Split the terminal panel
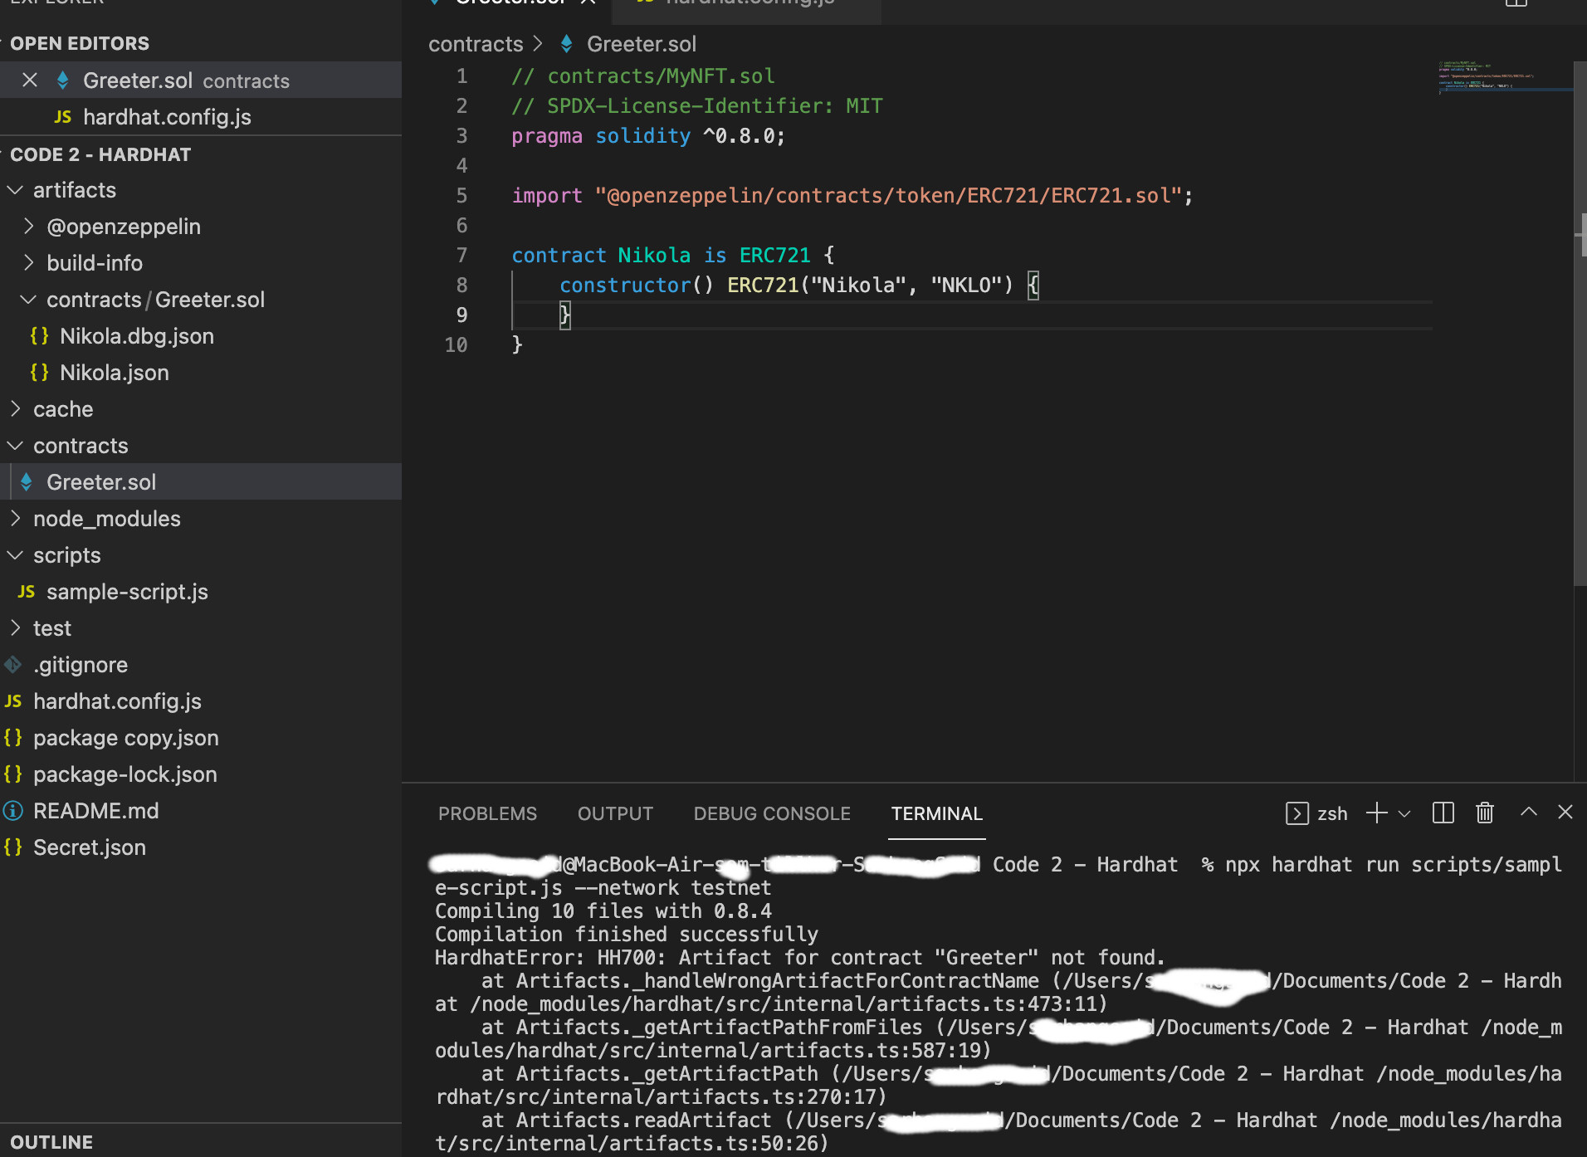The height and width of the screenshot is (1157, 1587). tap(1443, 813)
